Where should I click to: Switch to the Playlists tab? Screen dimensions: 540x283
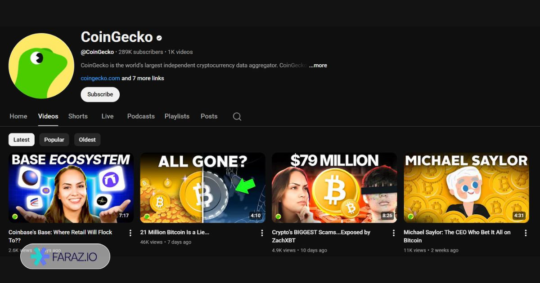coord(177,116)
